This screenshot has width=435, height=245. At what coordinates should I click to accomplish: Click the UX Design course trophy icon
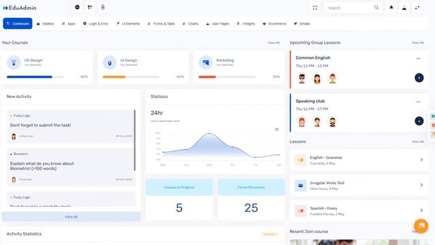[14, 63]
